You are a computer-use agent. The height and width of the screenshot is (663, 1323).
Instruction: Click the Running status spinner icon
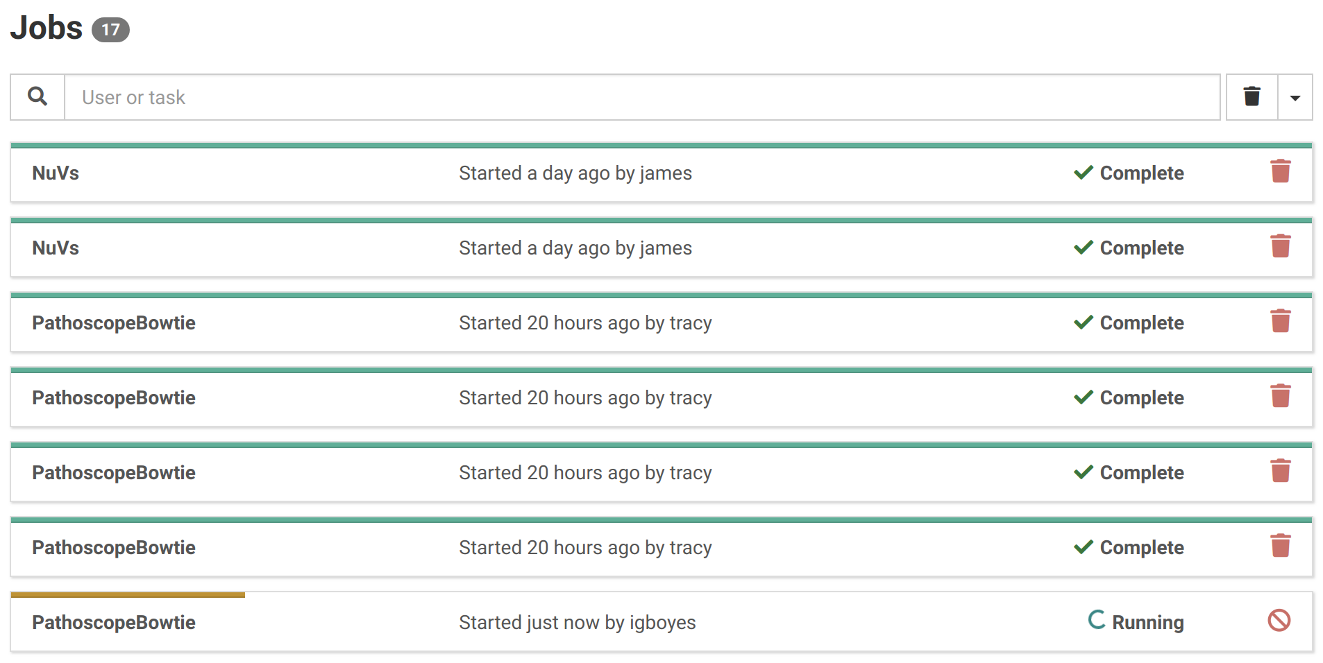(x=1097, y=620)
